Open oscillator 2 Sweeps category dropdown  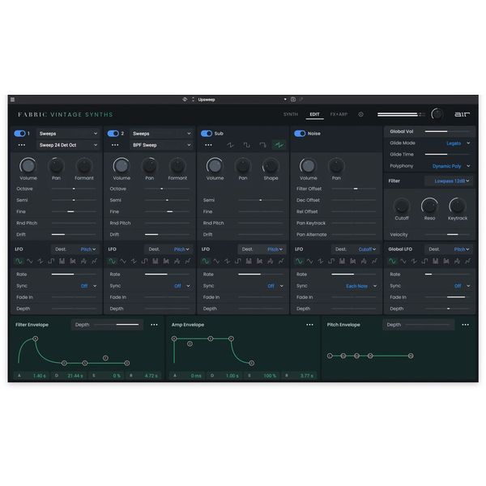[x=161, y=134]
